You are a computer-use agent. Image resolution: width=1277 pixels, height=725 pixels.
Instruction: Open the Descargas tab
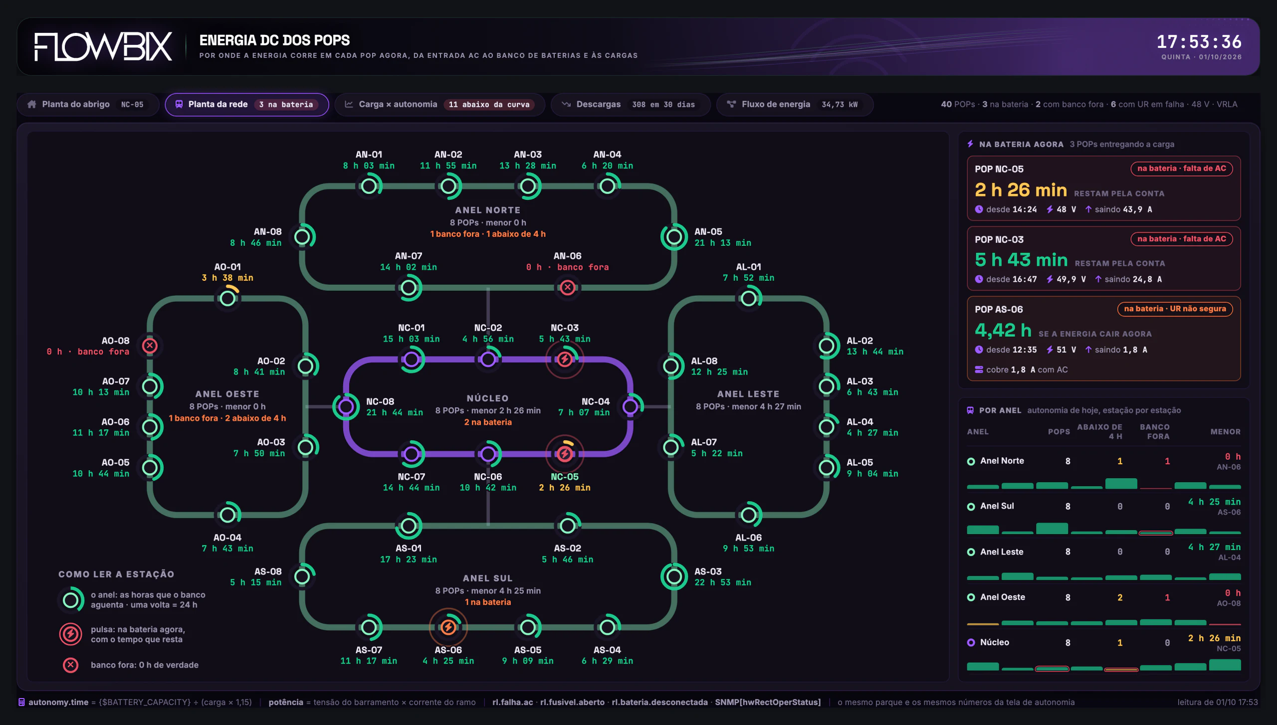pos(631,105)
